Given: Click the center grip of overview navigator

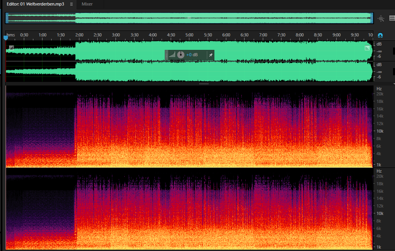Looking at the screenshot, I should 189,18.
